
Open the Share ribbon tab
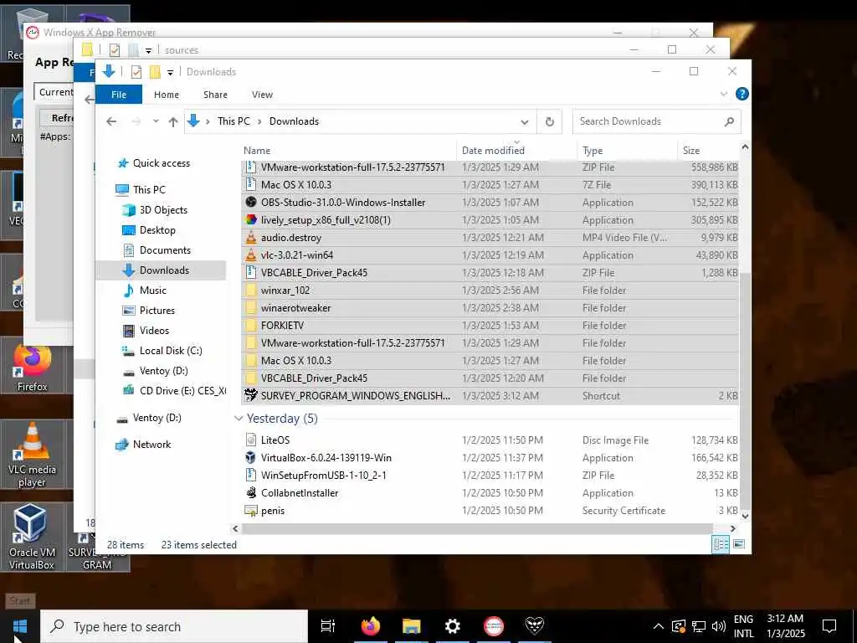(215, 95)
